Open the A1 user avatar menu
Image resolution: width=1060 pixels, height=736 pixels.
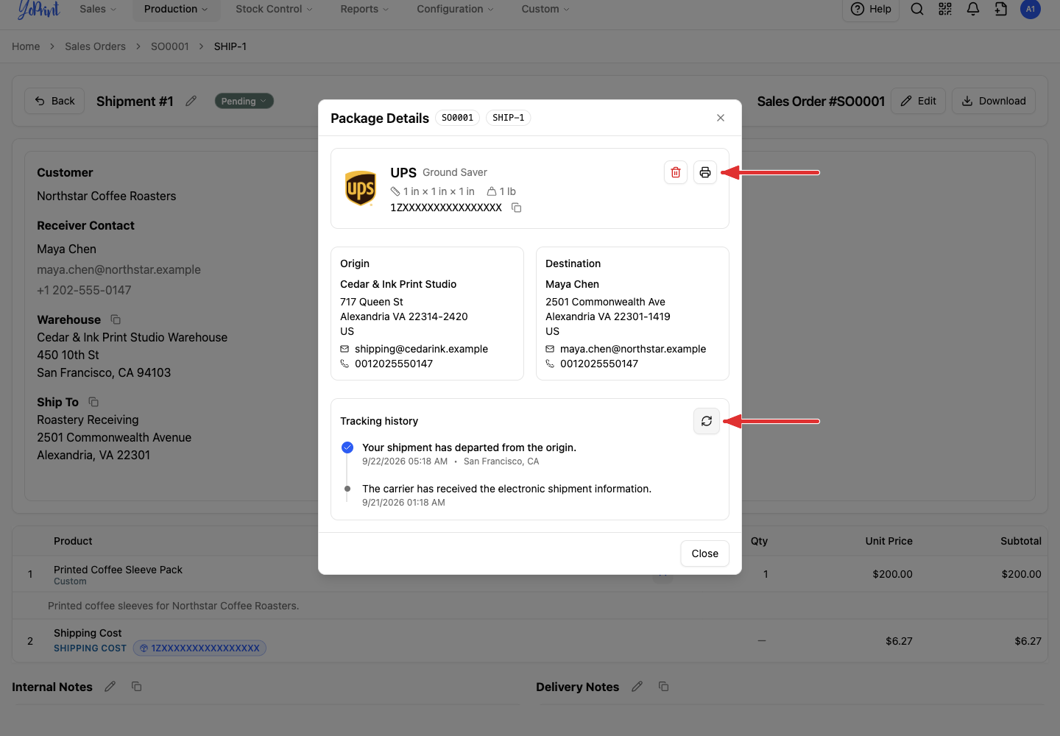(1031, 9)
